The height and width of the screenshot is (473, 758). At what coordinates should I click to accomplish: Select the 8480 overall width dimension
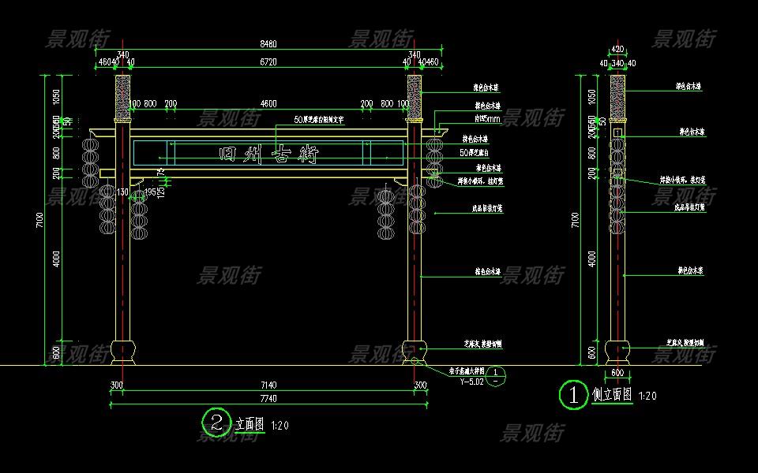pos(269,44)
